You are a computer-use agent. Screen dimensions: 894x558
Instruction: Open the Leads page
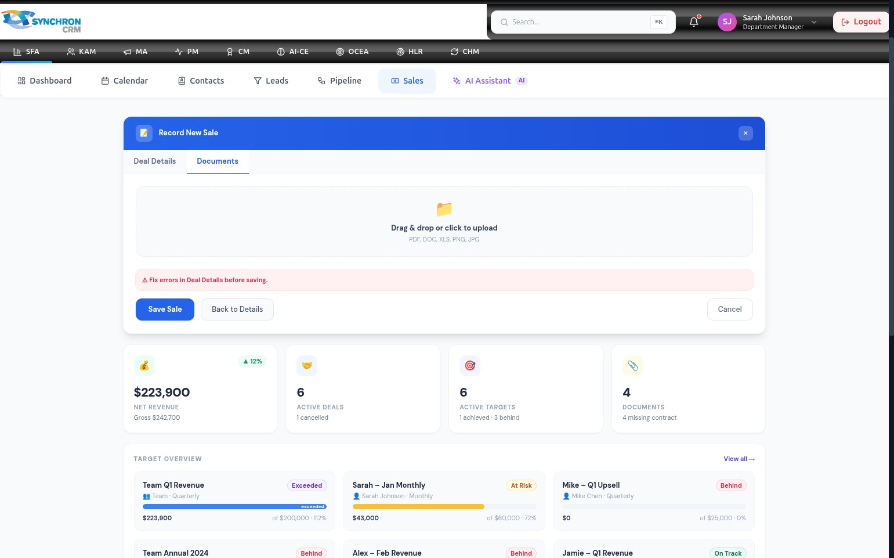tap(271, 81)
